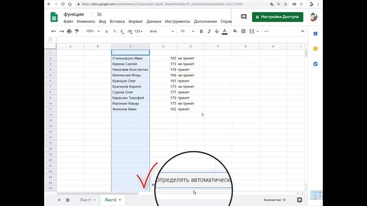Image resolution: width=367 pixels, height=206 pixels.
Task: Switch to Лист1 sheet tab
Action: pyautogui.click(x=85, y=200)
